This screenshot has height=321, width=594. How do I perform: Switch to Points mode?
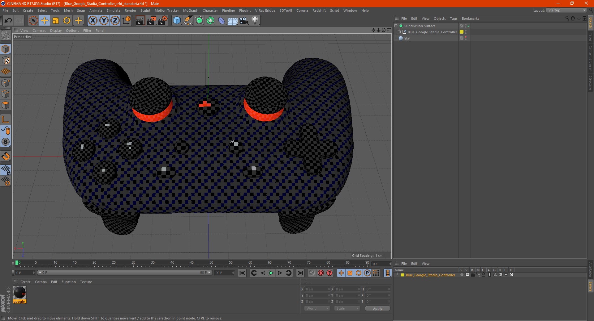tap(6, 83)
